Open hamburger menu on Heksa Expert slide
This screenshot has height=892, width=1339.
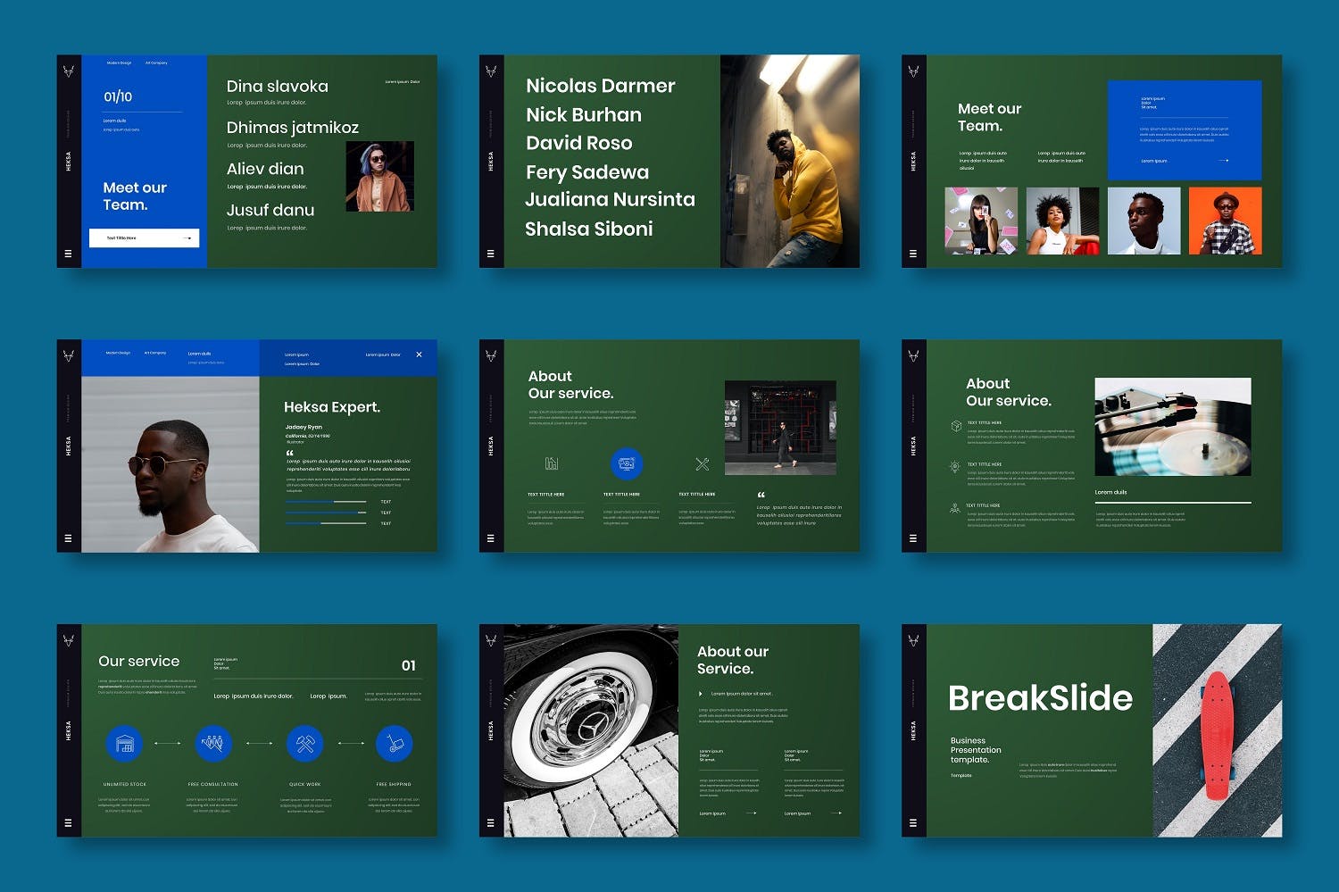[x=68, y=538]
